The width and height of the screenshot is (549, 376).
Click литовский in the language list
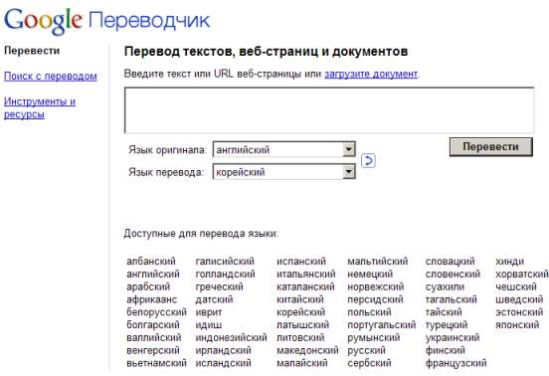tap(300, 337)
